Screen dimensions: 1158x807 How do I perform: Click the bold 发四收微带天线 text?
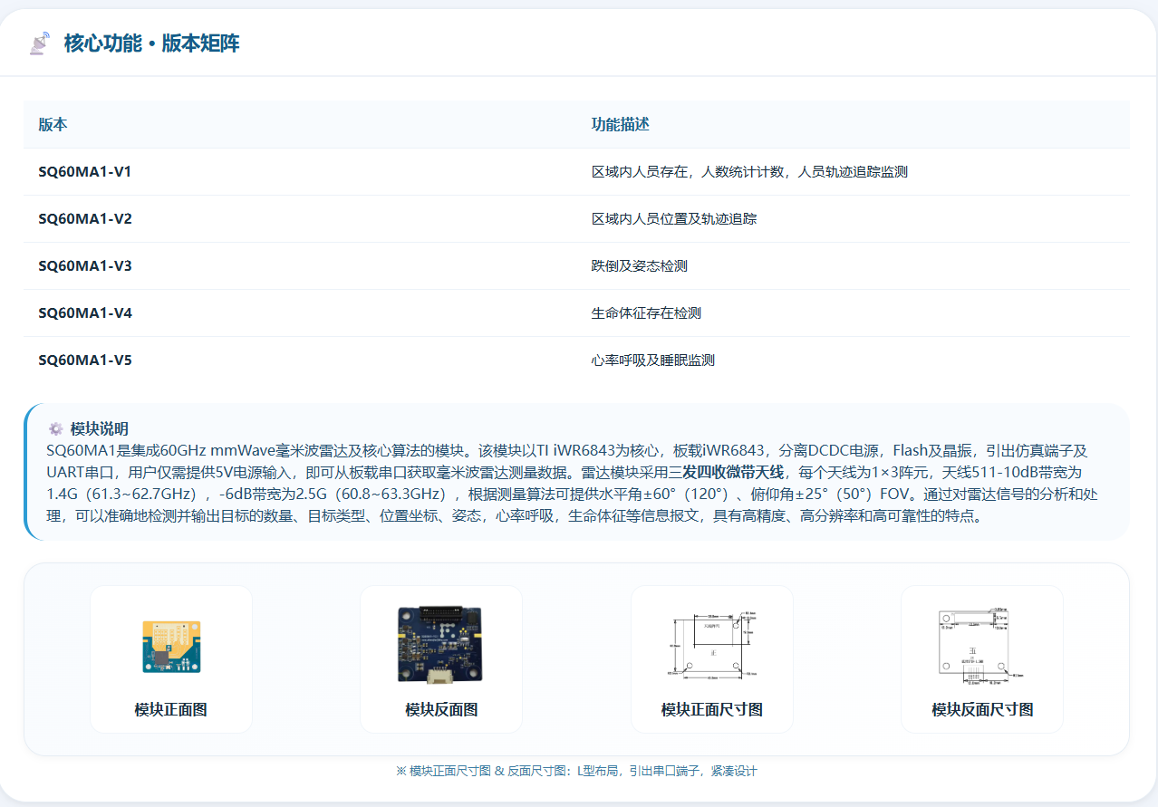pos(733,472)
